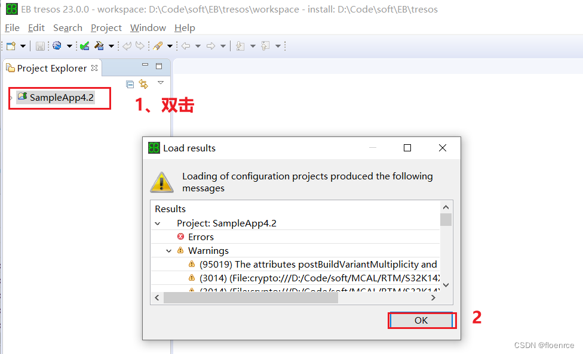Click the green checkmark verify project icon
This screenshot has height=354, width=583.
tap(85, 46)
